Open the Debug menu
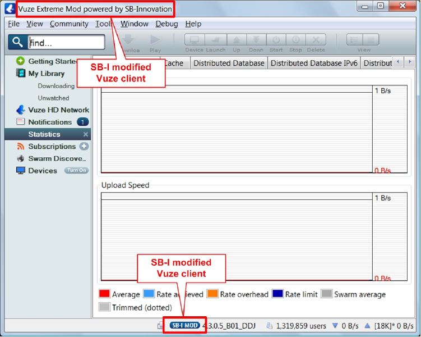This screenshot has width=421, height=337. tap(166, 24)
